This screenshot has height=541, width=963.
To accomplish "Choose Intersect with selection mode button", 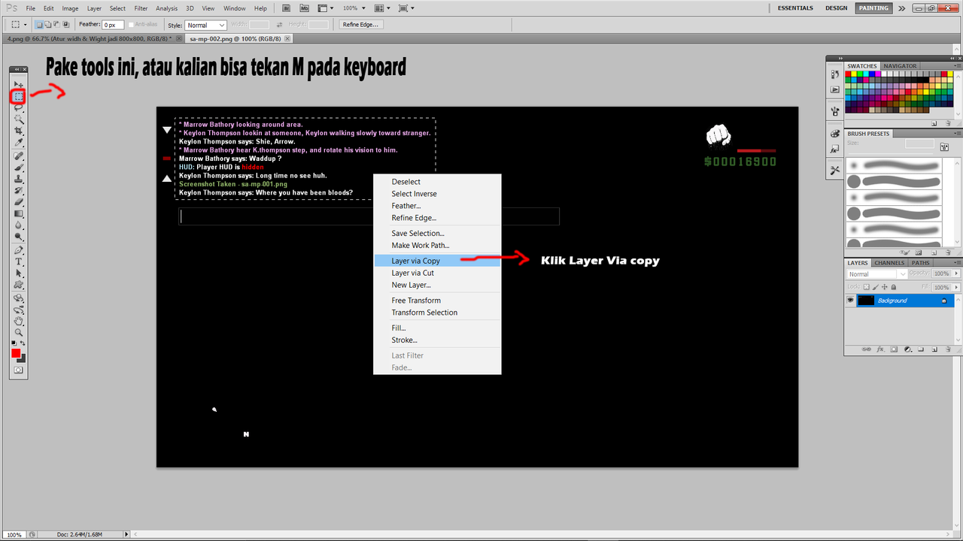I will tap(65, 25).
